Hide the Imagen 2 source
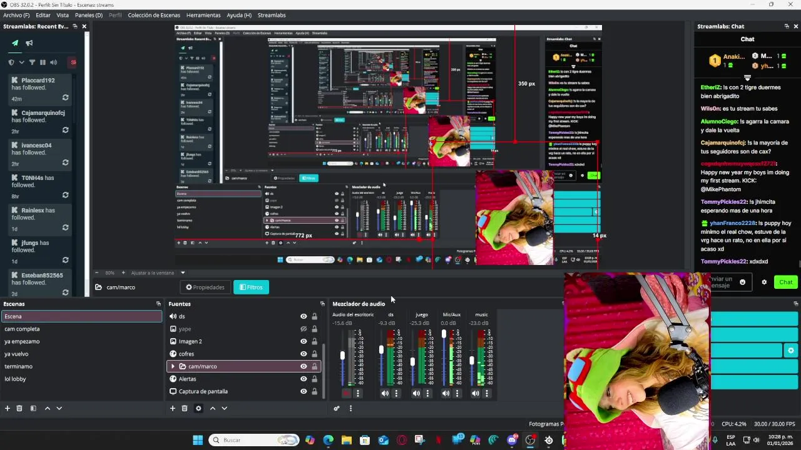Screen dimensions: 801x450 point(304,341)
